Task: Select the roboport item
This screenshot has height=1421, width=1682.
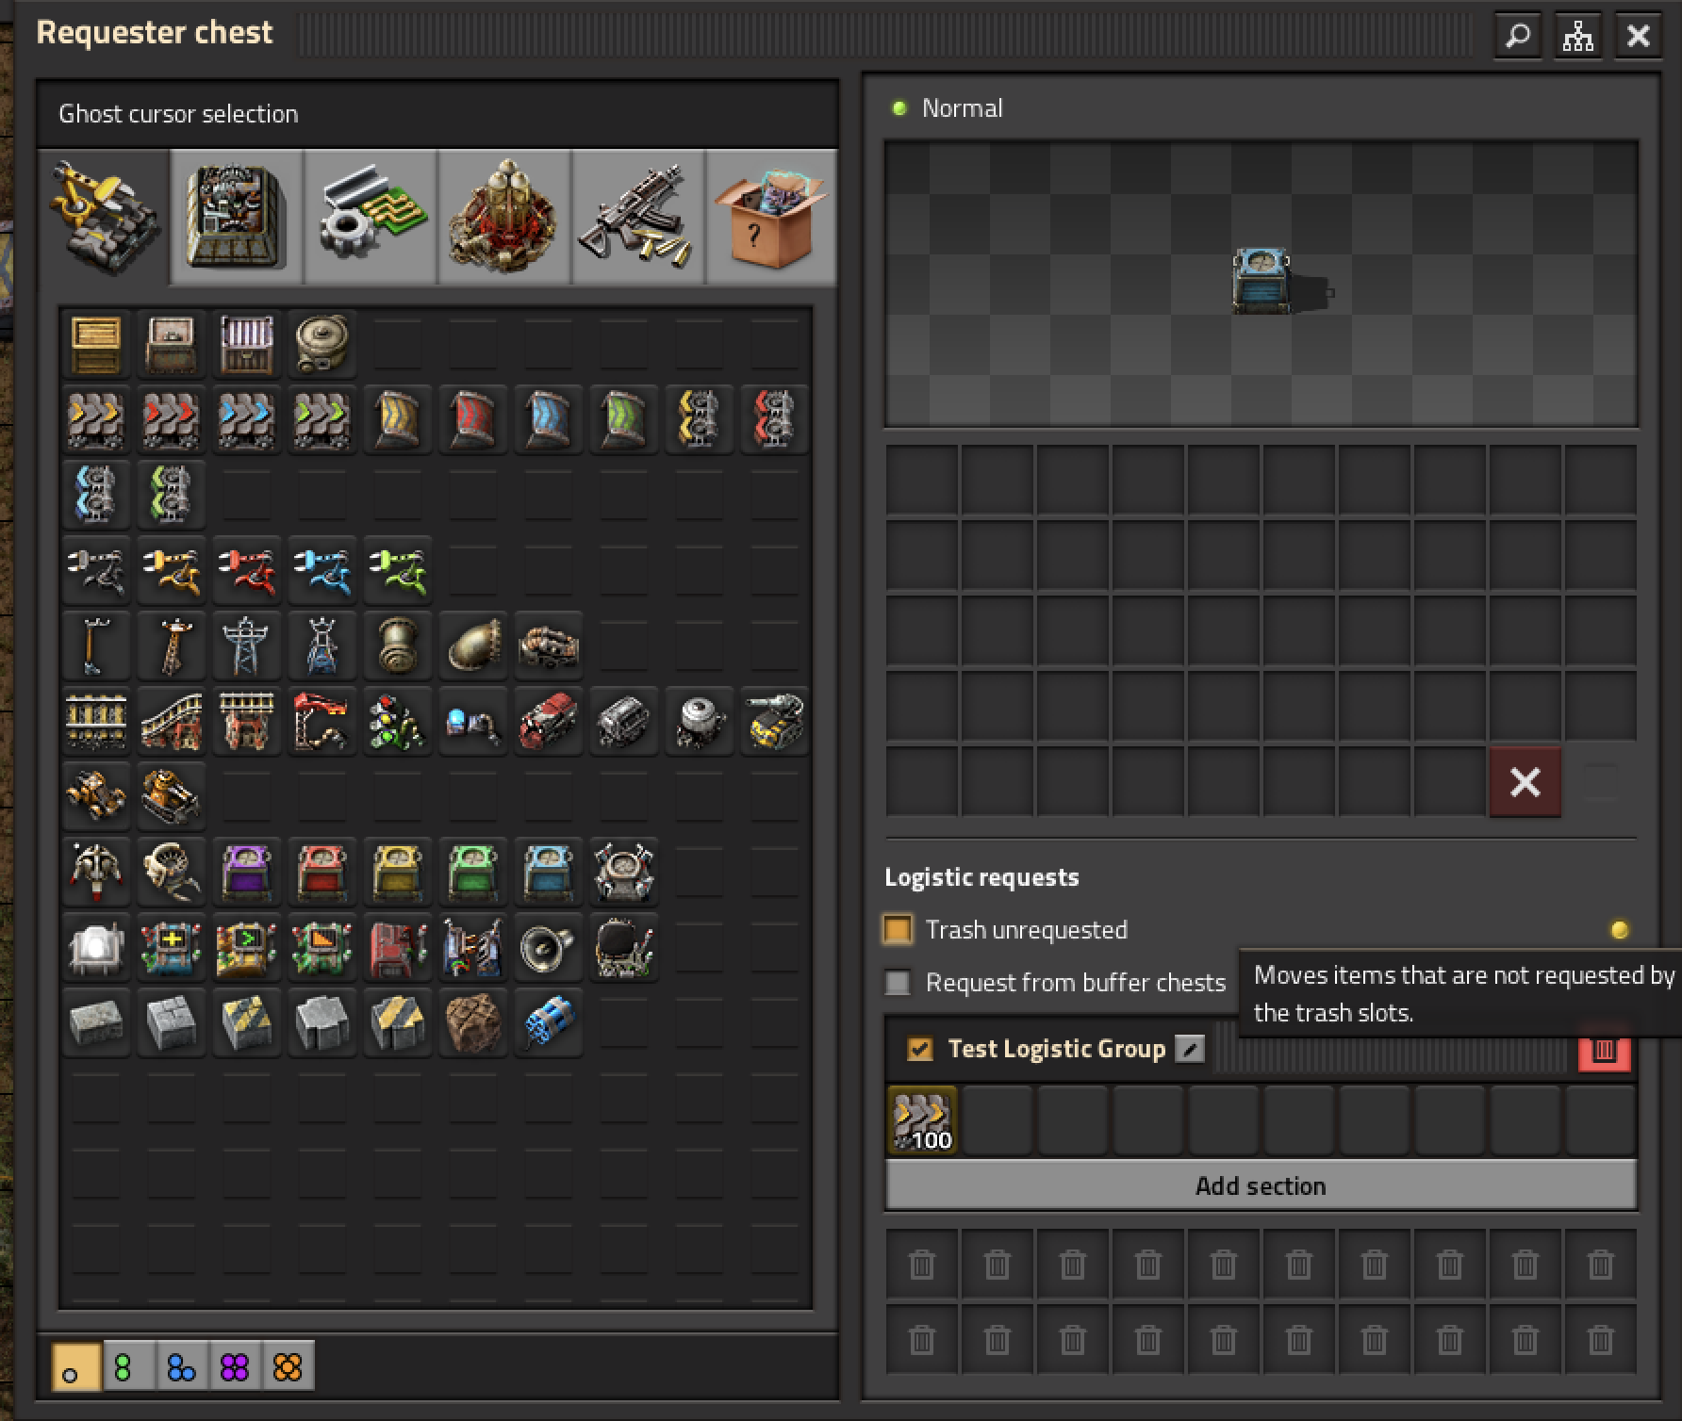Action: pos(624,873)
